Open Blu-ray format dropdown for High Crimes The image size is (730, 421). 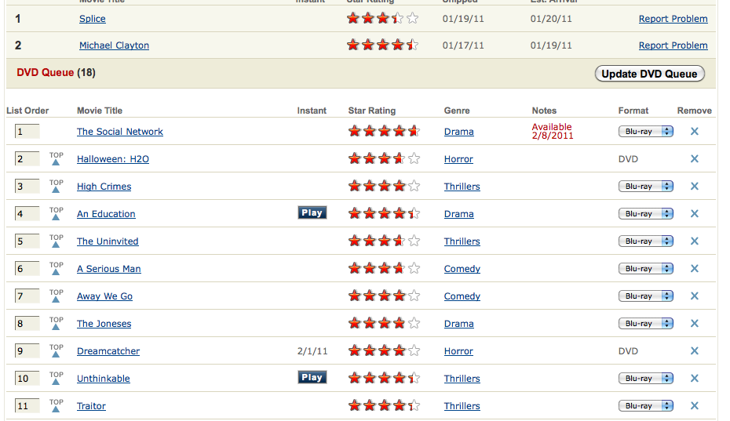coord(646,187)
